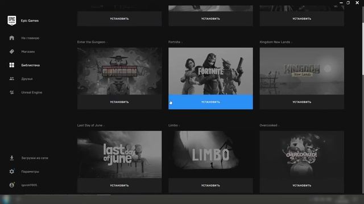The width and height of the screenshot is (364, 204).
Task: Expand Limbo title dropdown arrow
Action: click(x=179, y=126)
